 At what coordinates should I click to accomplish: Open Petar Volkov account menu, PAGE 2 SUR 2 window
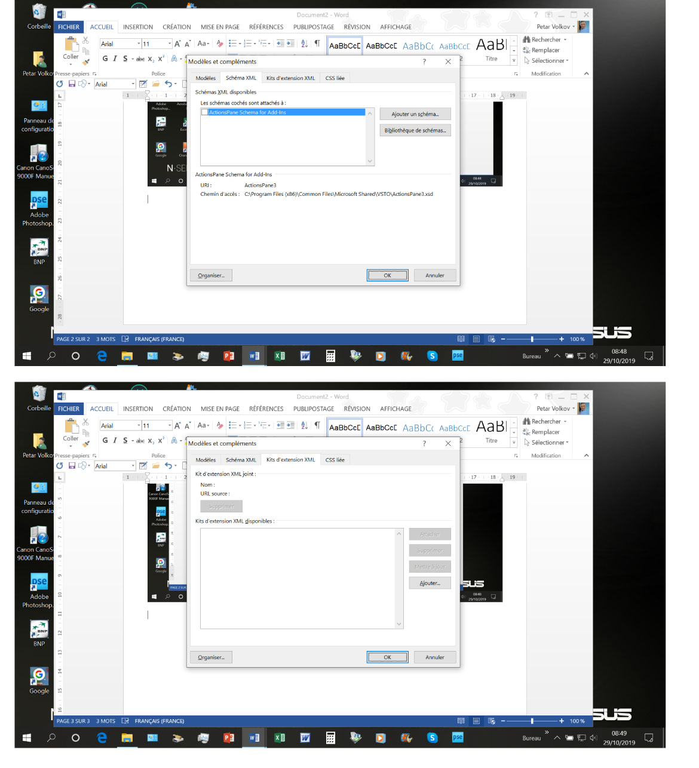[x=556, y=27]
